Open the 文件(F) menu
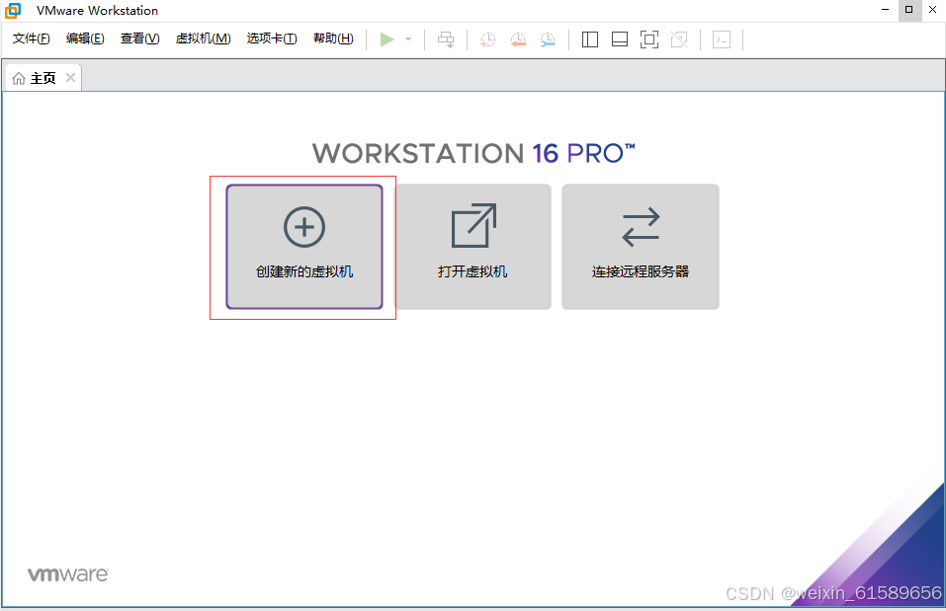This screenshot has height=611, width=946. coord(32,38)
